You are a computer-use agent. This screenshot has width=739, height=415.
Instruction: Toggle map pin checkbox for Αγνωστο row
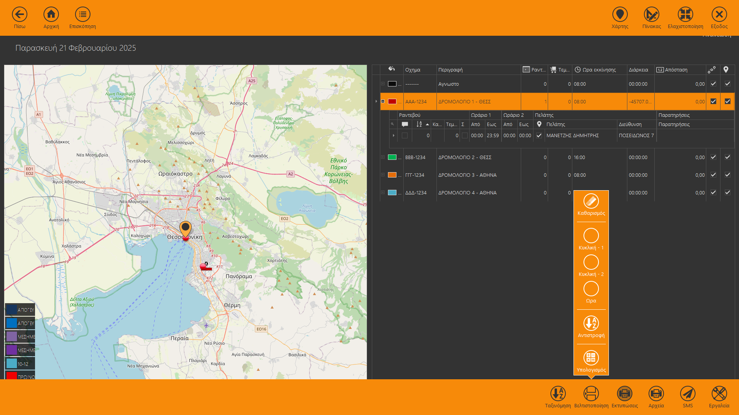tap(727, 84)
